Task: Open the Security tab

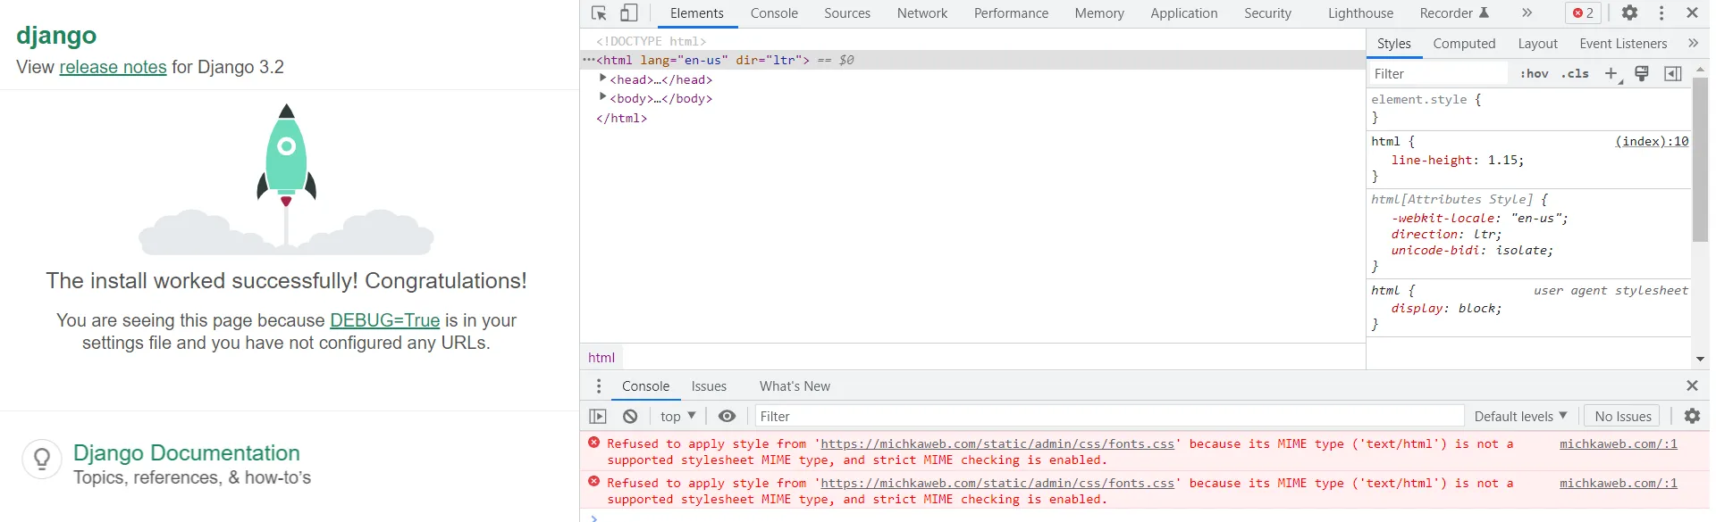Action: 1267,13
